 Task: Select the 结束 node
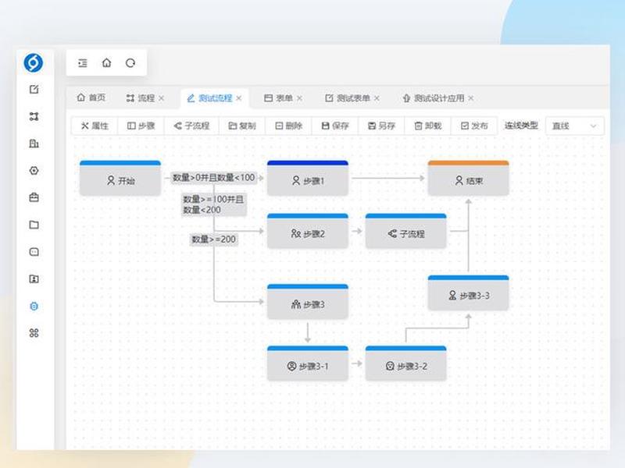pos(468,178)
